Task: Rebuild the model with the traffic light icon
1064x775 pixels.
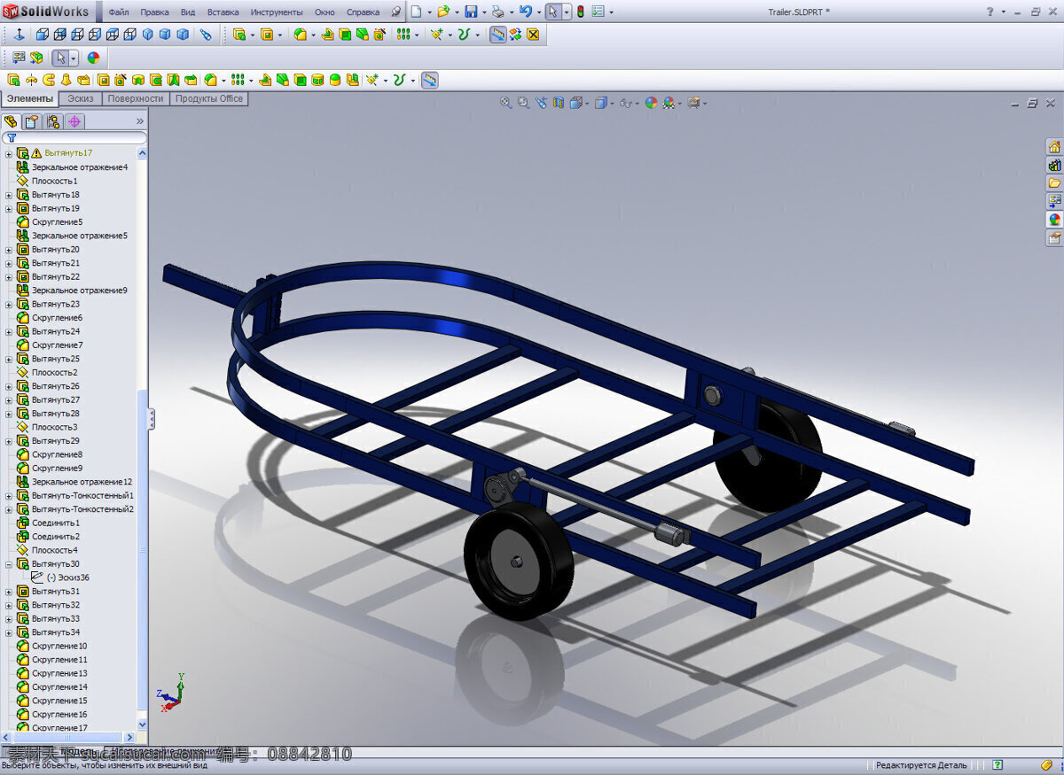Action: pyautogui.click(x=581, y=12)
